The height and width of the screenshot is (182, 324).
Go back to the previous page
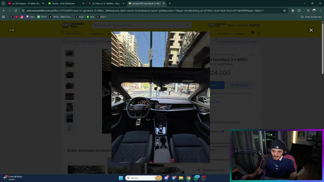coord(4,11)
